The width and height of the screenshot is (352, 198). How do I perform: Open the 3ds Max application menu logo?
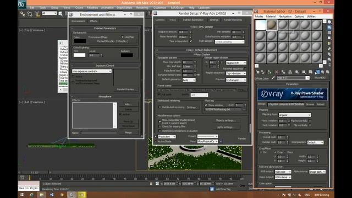pyautogui.click(x=22, y=4)
